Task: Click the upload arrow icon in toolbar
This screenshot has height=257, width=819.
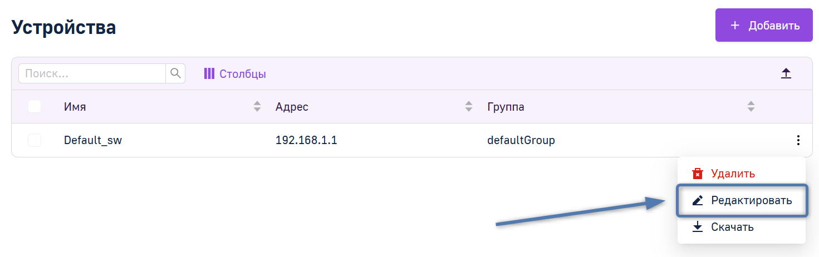Action: pos(786,73)
